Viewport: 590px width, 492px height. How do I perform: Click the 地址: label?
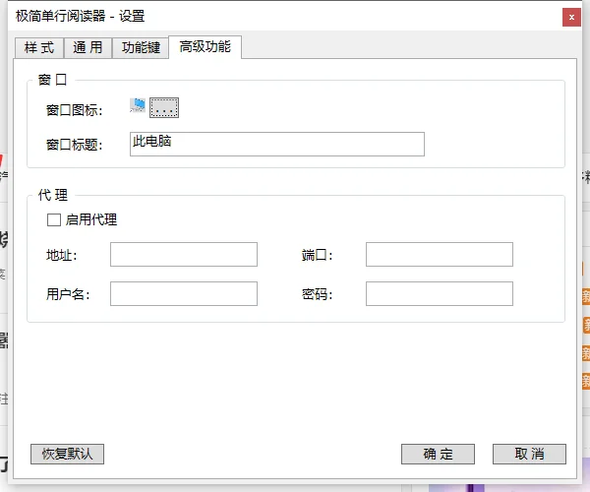pos(62,255)
